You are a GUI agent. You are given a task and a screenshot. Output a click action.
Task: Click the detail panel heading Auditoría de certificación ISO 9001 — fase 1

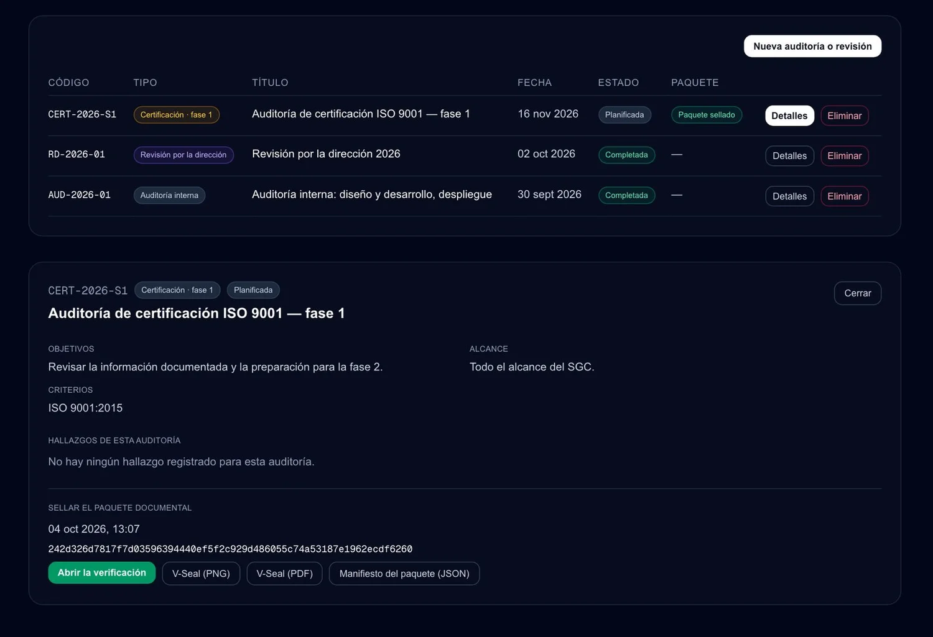click(x=197, y=313)
